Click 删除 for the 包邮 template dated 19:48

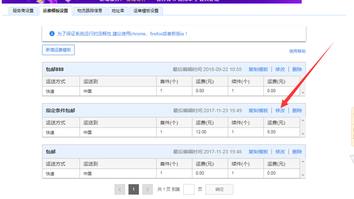coord(297,152)
